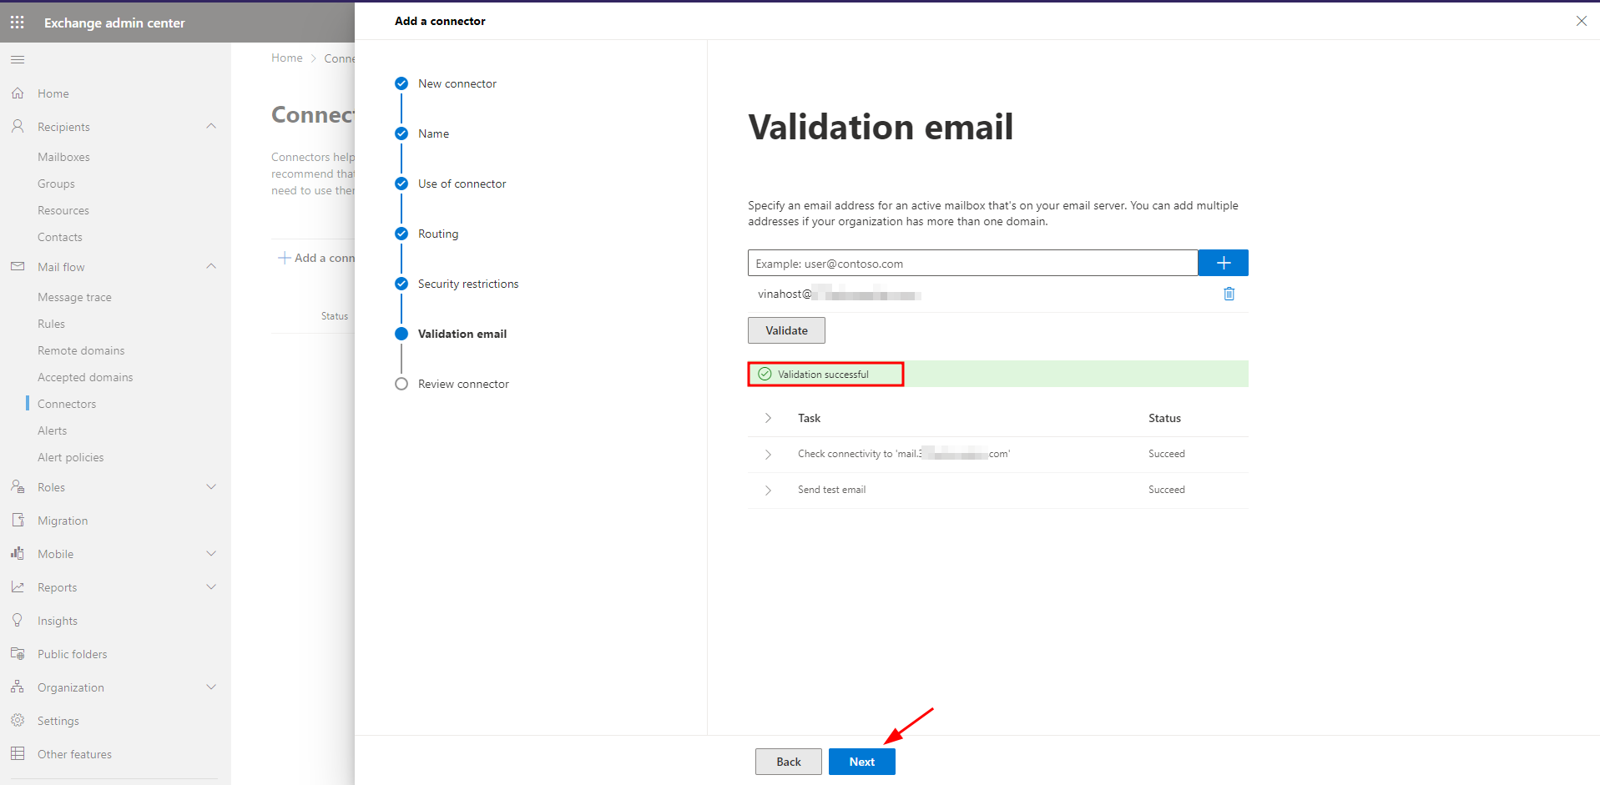Click the Insights lightbulb icon

pyautogui.click(x=18, y=621)
